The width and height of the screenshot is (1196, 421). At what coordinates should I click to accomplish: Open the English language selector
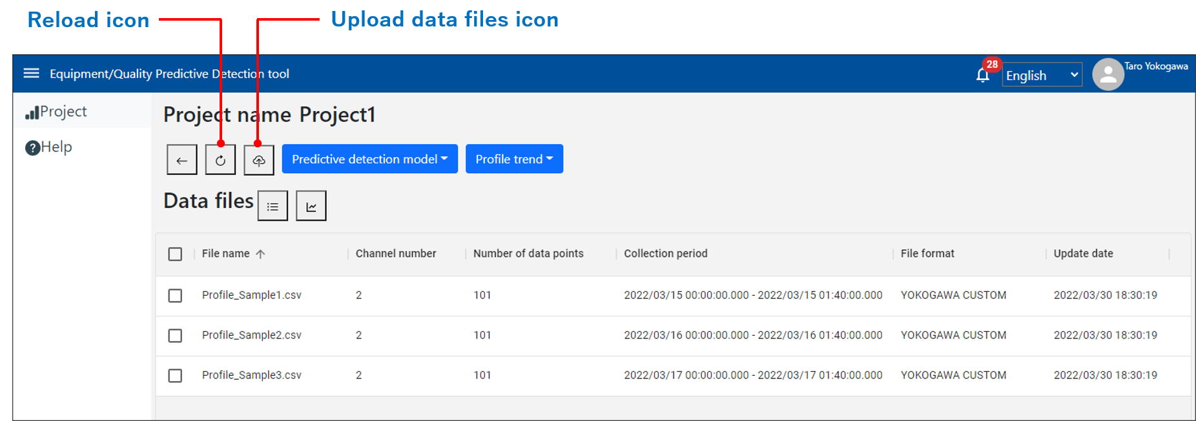click(1042, 75)
